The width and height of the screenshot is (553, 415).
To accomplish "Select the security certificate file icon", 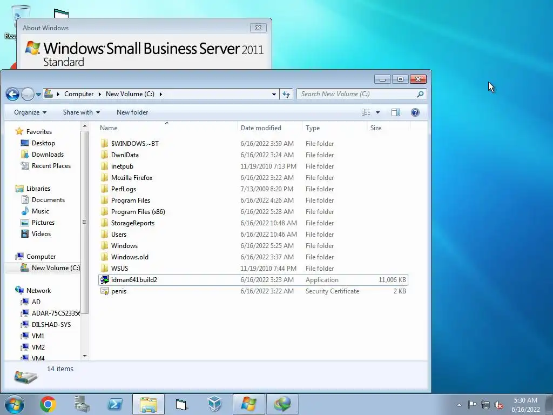I will pos(104,291).
